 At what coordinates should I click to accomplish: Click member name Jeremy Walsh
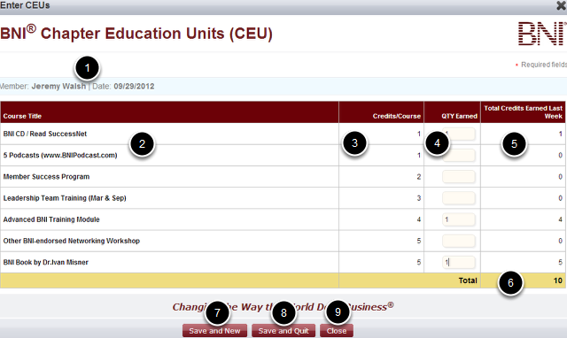58,87
